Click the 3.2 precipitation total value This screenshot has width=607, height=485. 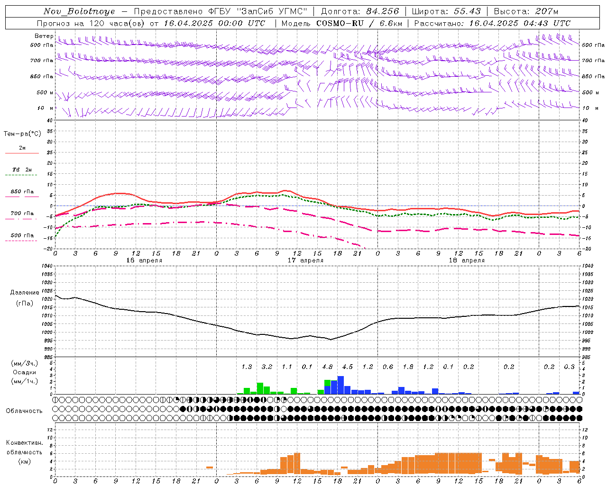pos(267,367)
